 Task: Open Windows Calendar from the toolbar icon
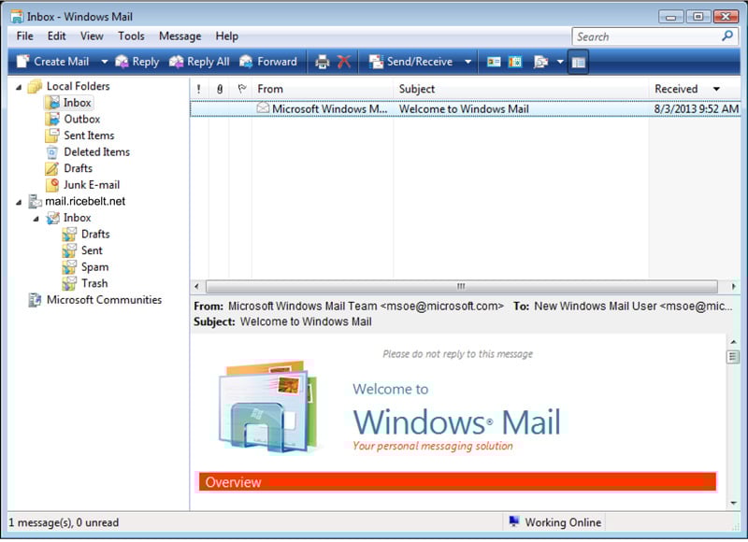(x=514, y=62)
